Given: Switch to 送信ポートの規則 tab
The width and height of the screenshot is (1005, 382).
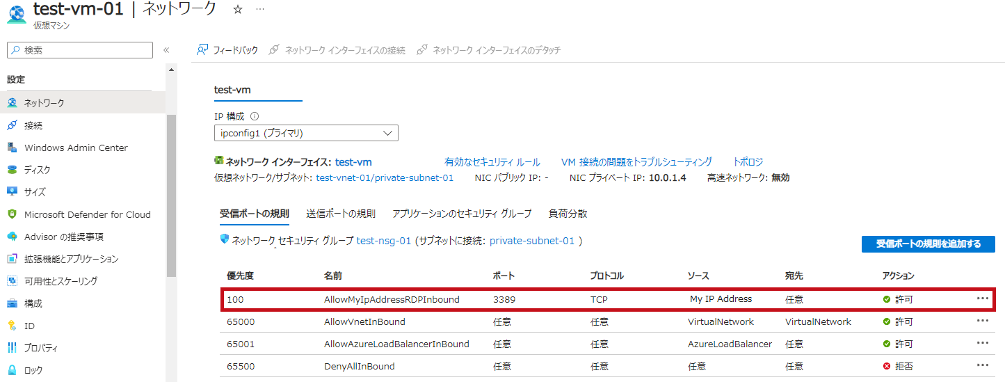Looking at the screenshot, I should (x=341, y=214).
